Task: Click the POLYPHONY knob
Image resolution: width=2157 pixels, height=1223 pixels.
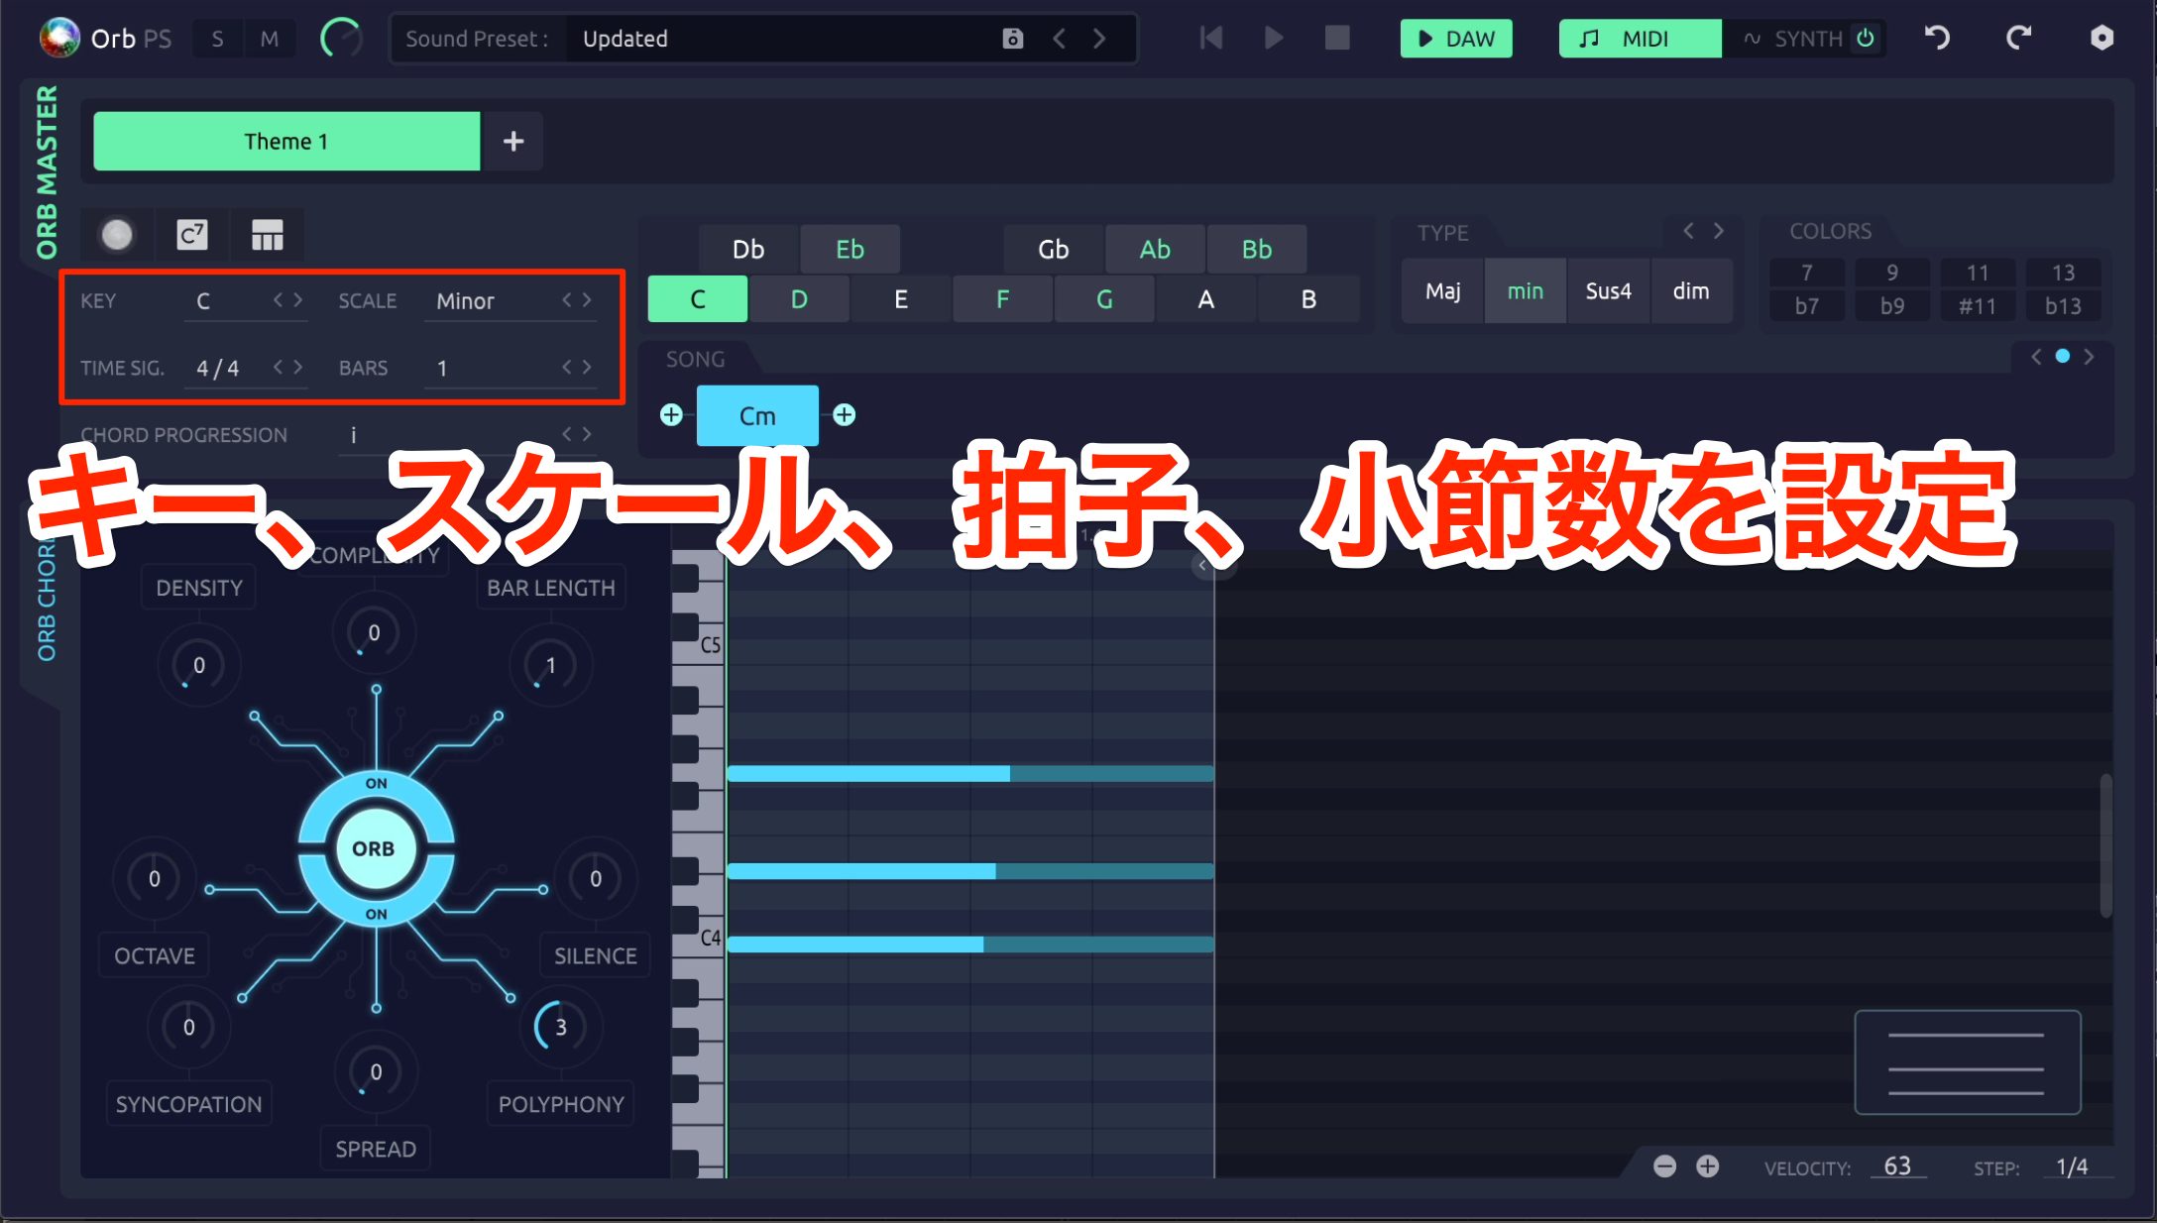Action: click(560, 1027)
